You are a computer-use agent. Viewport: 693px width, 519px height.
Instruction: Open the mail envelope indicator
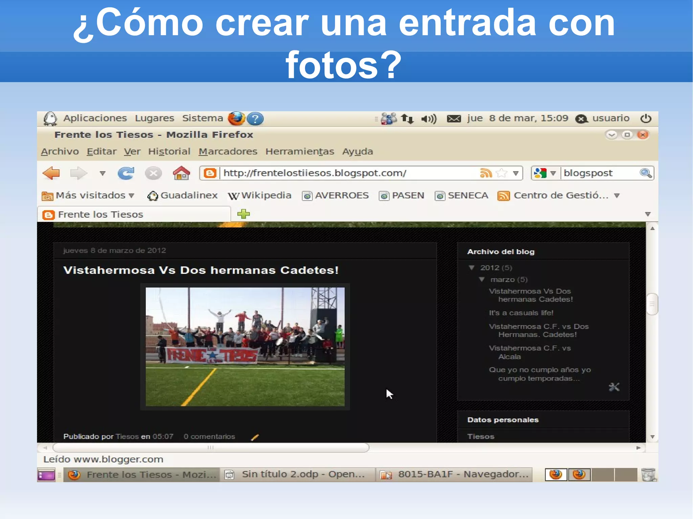click(x=454, y=119)
